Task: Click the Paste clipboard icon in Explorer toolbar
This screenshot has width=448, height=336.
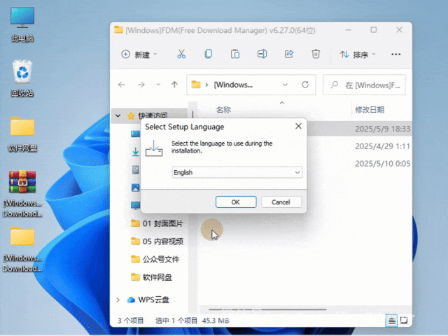Action: (235, 54)
